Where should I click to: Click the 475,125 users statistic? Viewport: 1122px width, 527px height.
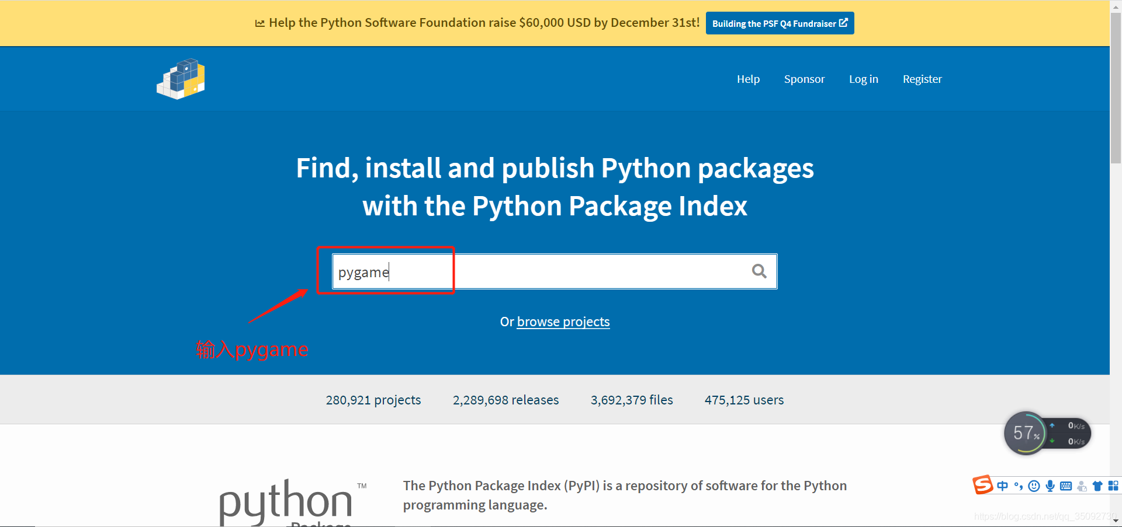(744, 400)
